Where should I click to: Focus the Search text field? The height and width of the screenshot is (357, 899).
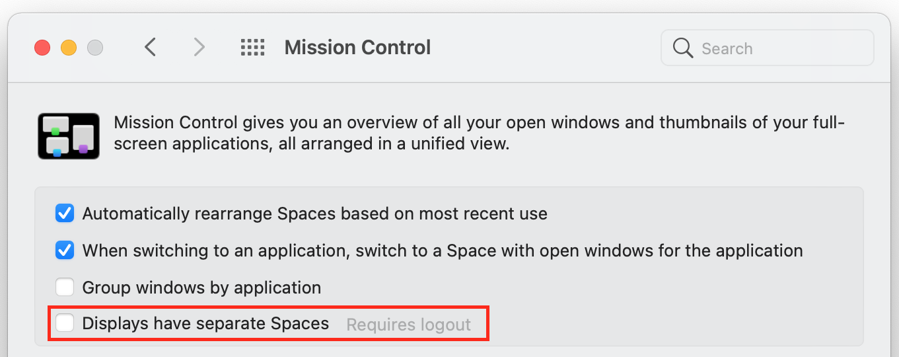(768, 48)
